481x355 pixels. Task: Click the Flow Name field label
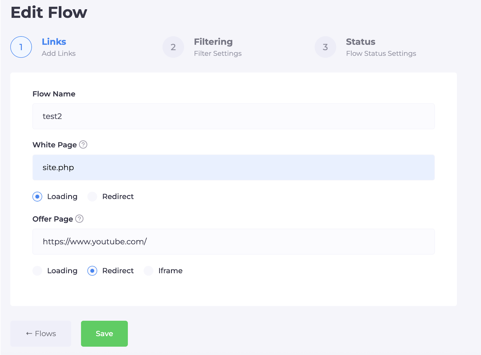[54, 94]
